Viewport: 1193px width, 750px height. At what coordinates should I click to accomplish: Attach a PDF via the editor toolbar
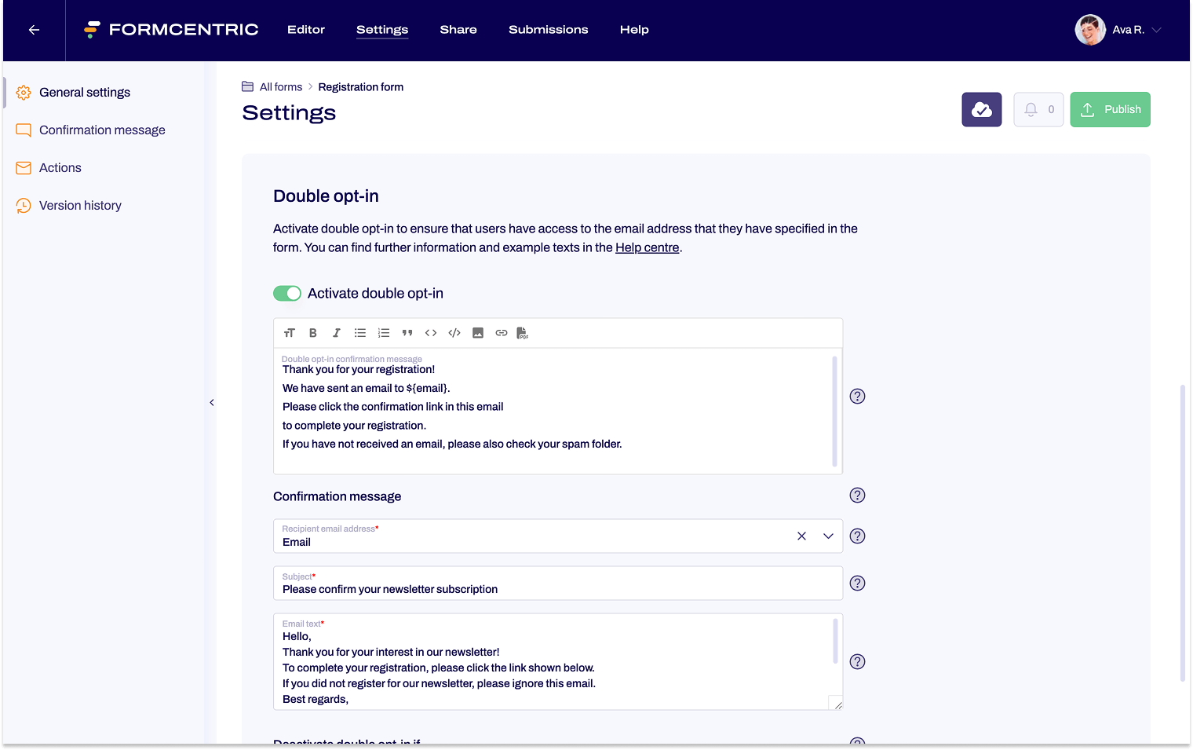click(522, 333)
